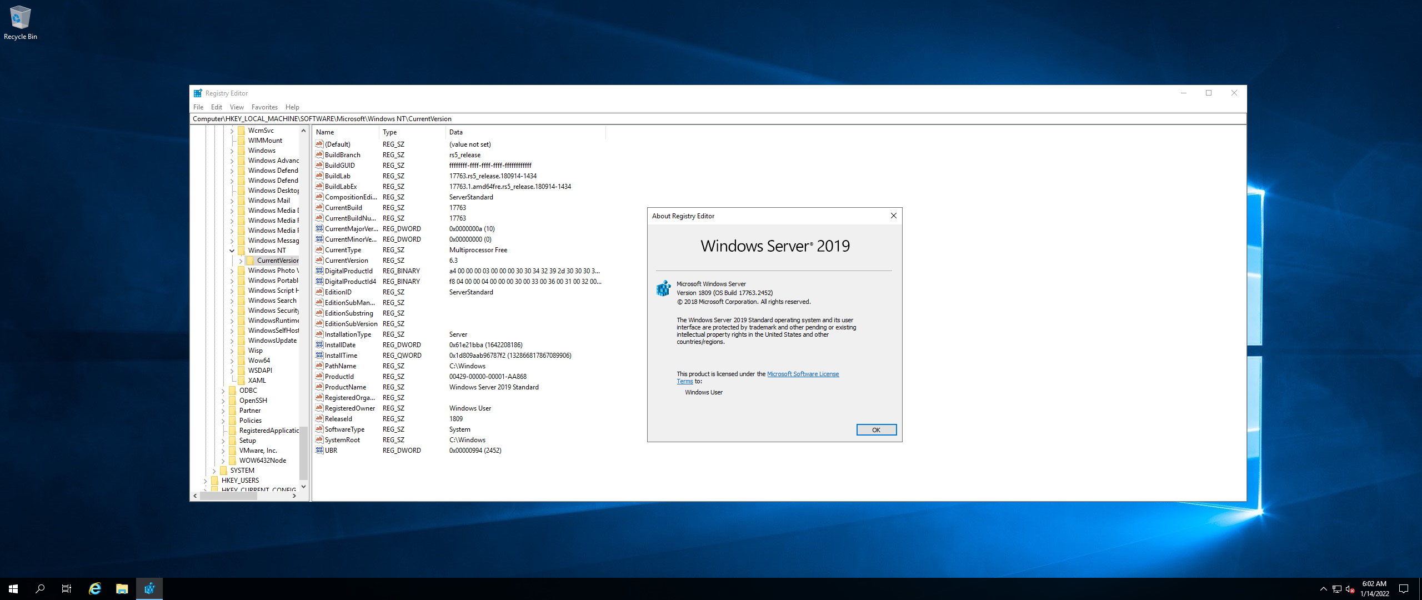The height and width of the screenshot is (600, 1422).
Task: Open the Favorites menu
Action: click(264, 107)
